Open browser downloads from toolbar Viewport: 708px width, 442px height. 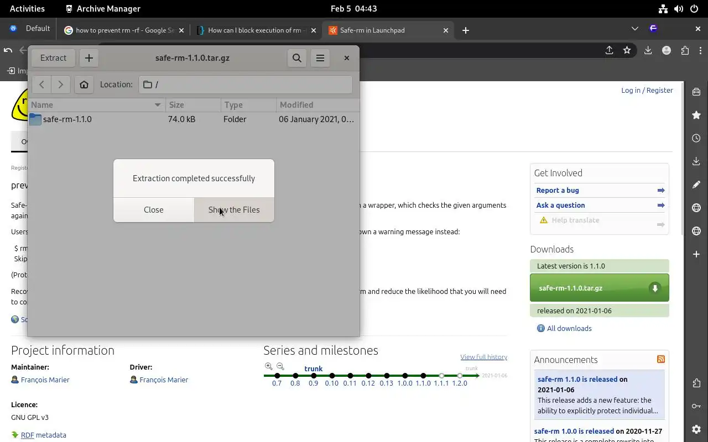point(648,50)
